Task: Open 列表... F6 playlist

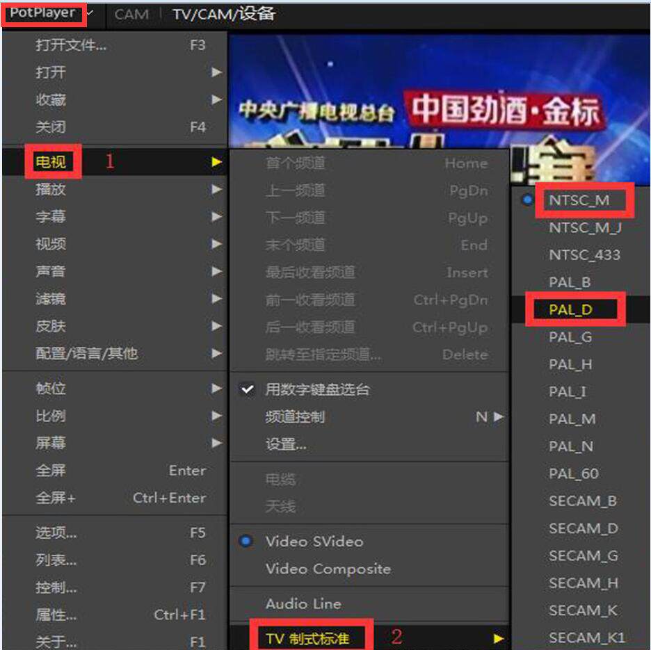Action: tap(115, 560)
